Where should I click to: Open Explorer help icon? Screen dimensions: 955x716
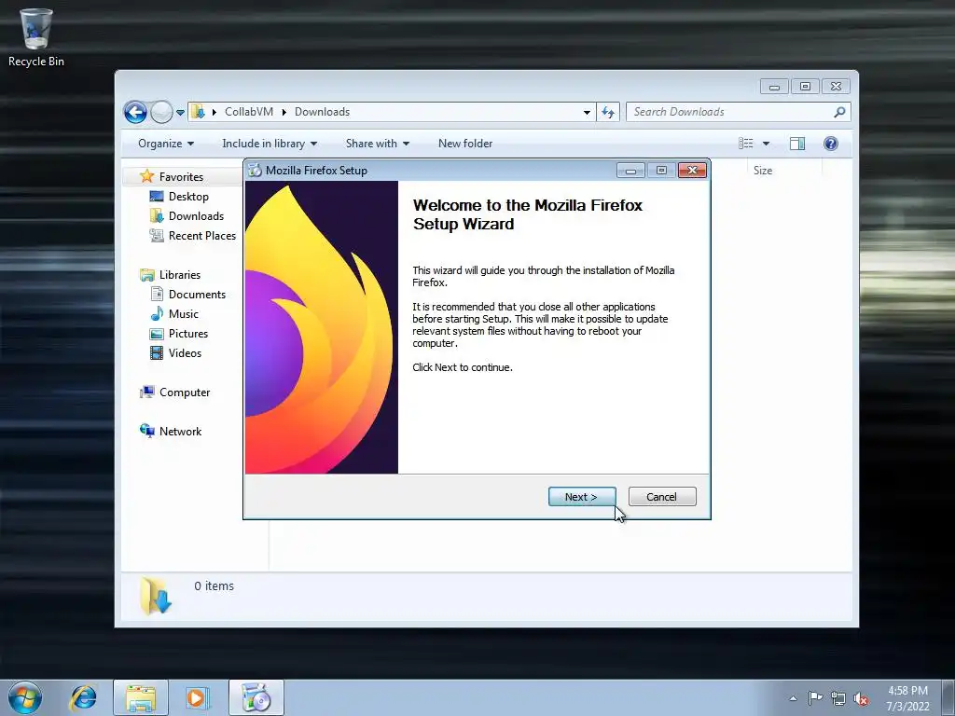click(x=831, y=144)
